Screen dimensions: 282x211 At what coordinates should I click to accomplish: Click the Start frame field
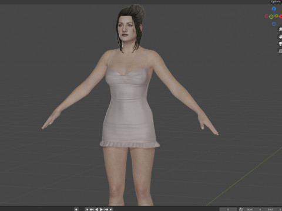coord(254,209)
